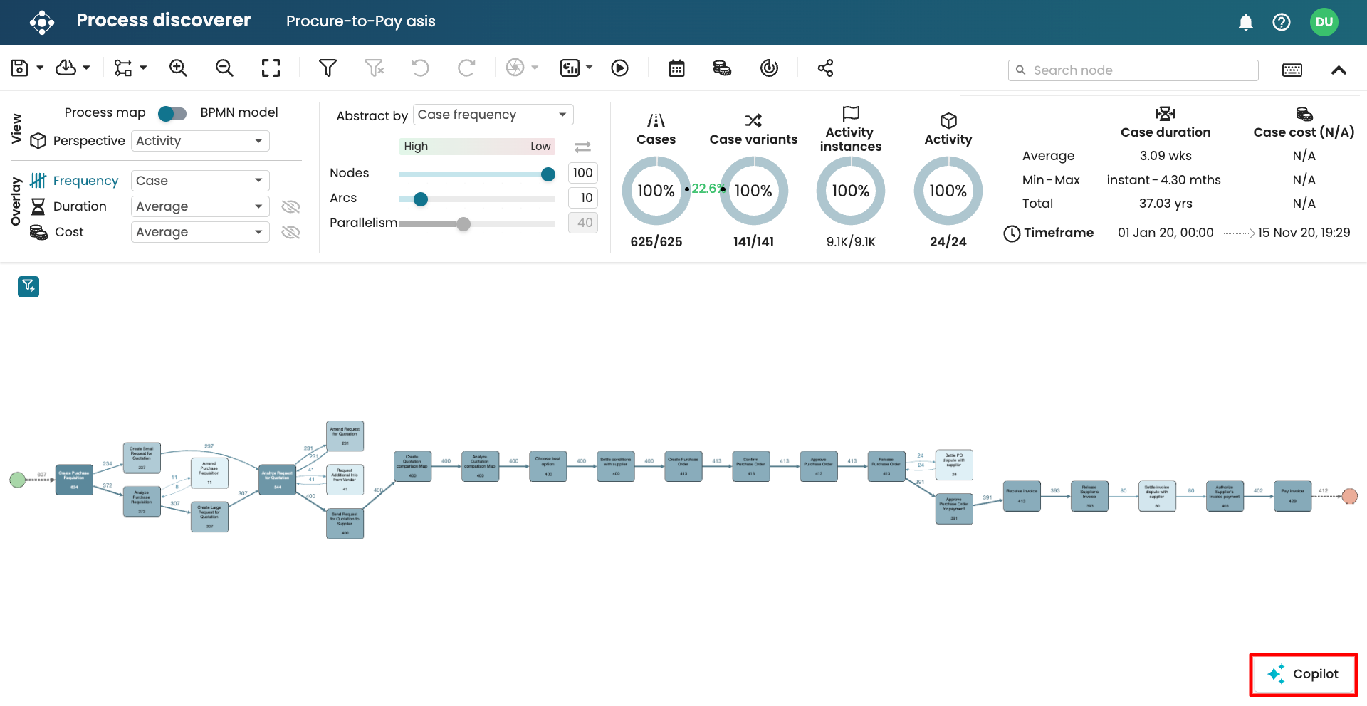Click the Search node input field

(1139, 70)
